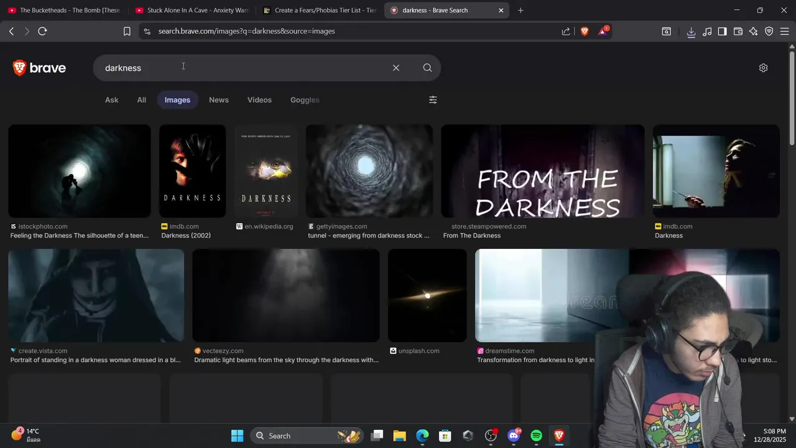Viewport: 796px width, 448px height.
Task: Switch to the Ask tab
Action: (111, 100)
